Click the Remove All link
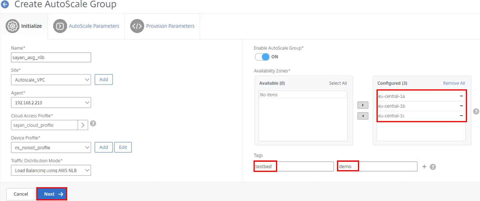 tap(454, 83)
